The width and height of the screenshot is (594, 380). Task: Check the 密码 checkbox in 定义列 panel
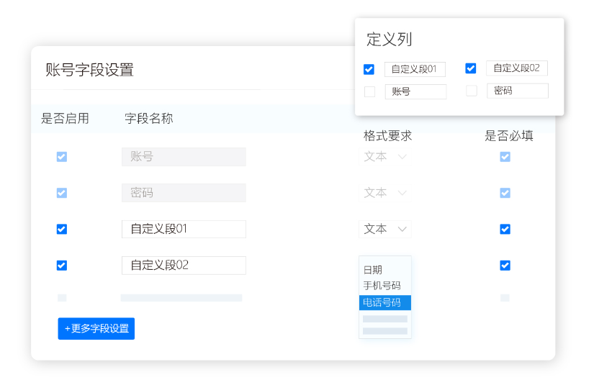coord(472,91)
